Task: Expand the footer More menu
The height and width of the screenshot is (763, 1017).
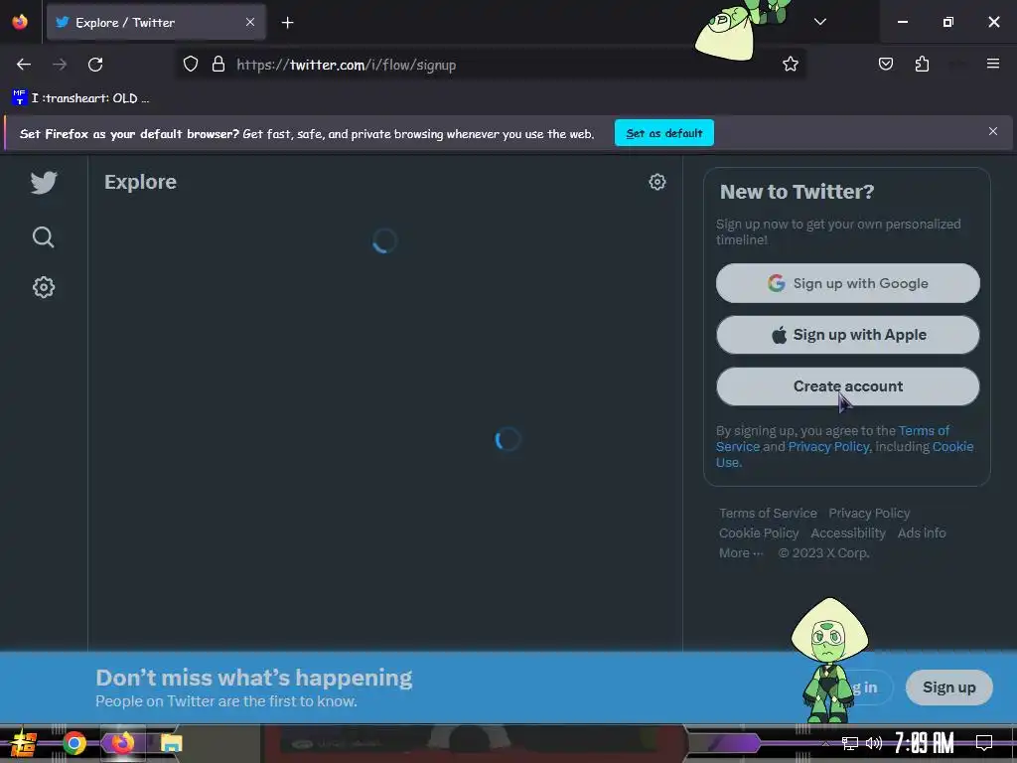Action: click(741, 553)
